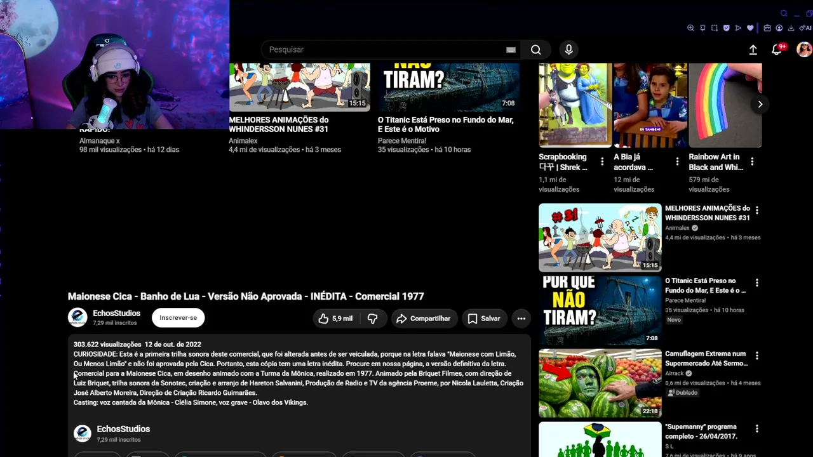This screenshot has width=813, height=457.
Task: Click the tab search icon at top right
Action: [784, 13]
